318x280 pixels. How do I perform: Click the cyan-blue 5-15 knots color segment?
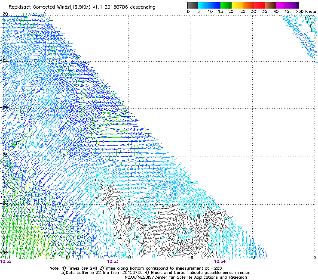pyautogui.click(x=209, y=5)
